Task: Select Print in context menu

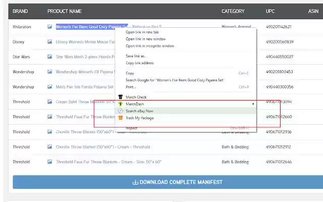Action: [186, 87]
